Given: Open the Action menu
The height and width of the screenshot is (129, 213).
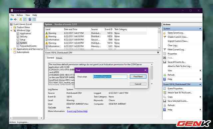Looking at the screenshot, I should click(20, 15).
